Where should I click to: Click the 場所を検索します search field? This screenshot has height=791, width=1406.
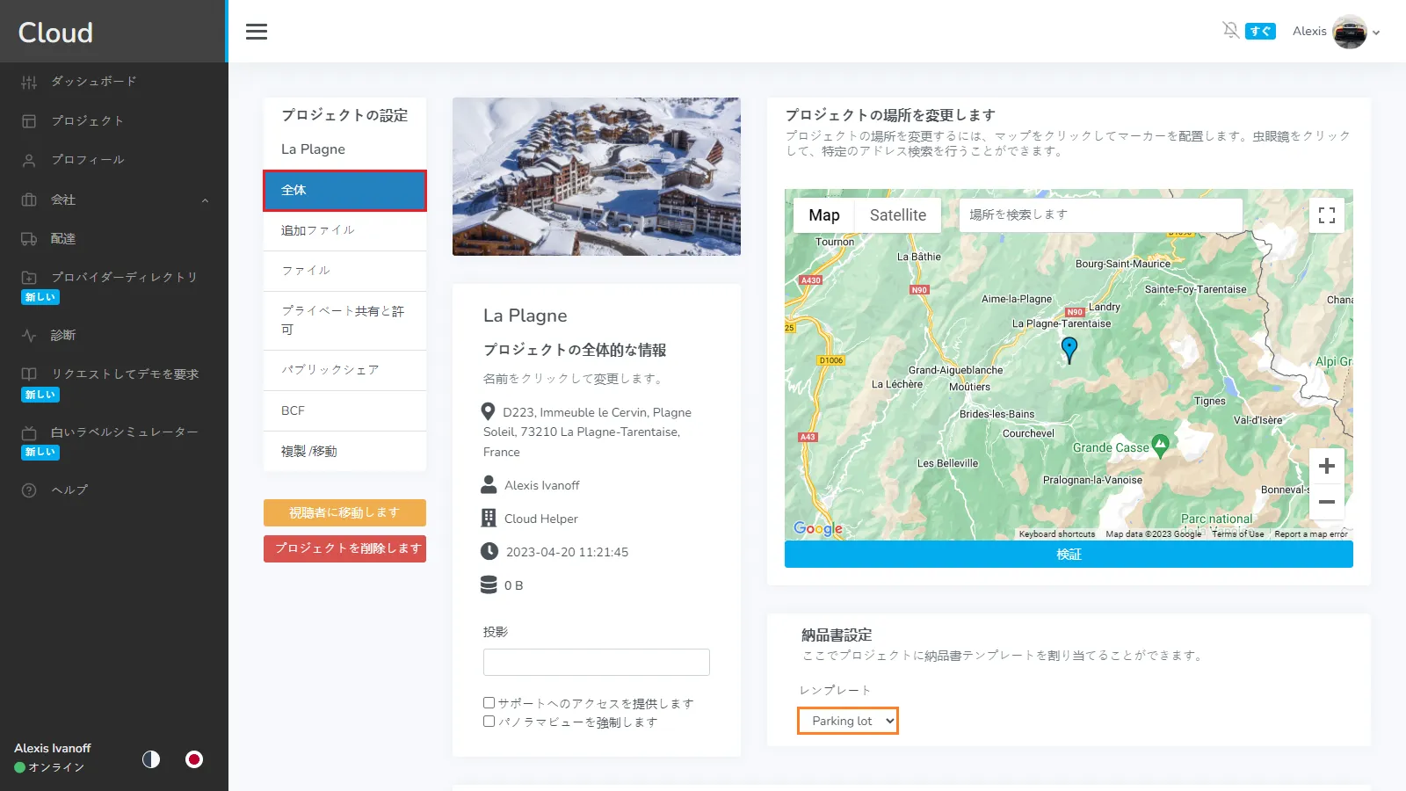pyautogui.click(x=1100, y=214)
